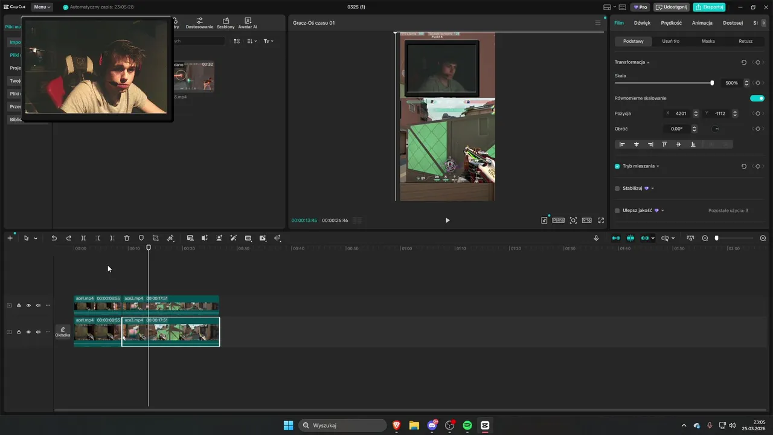Enable the Ulepsz jakość checkbox
Screen dimensions: 773x435
click(617, 211)
